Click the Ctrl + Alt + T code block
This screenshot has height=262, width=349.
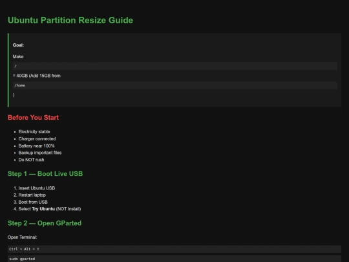click(174, 249)
